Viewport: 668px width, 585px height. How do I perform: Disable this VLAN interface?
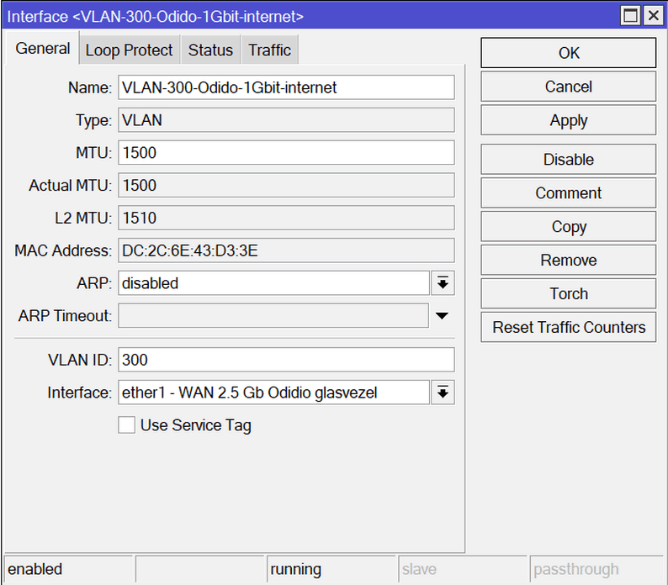click(568, 160)
